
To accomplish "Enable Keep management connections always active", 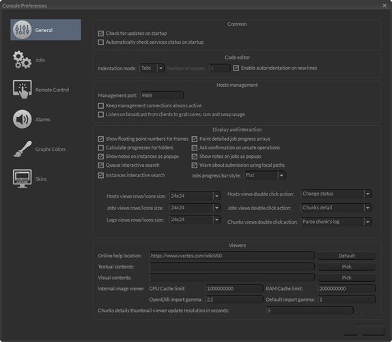I will click(101, 105).
